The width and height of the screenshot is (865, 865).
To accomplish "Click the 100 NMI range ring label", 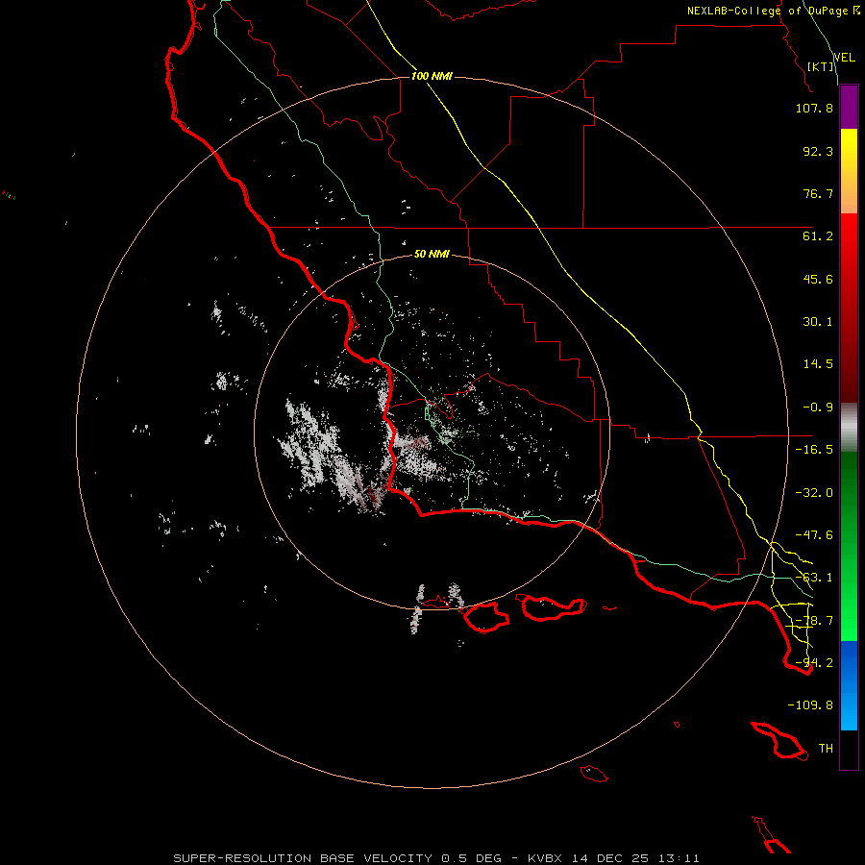I will pyautogui.click(x=432, y=76).
